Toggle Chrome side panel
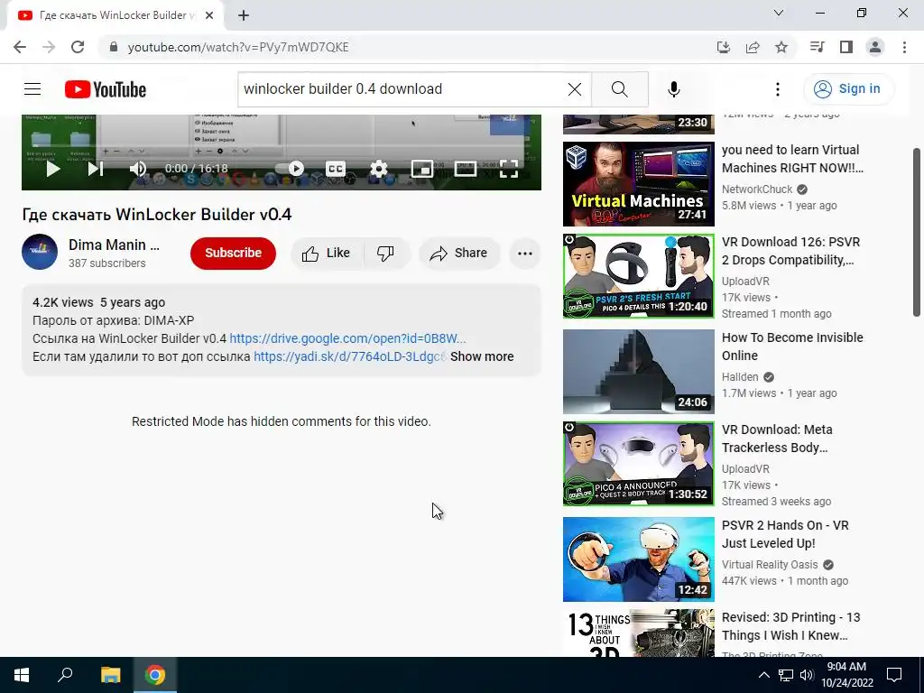This screenshot has height=693, width=924. (x=846, y=47)
